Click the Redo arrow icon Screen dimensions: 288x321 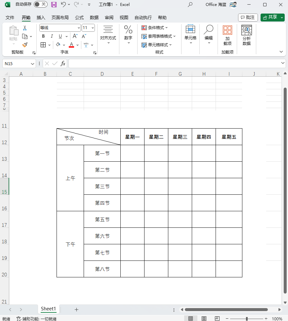[76, 4]
